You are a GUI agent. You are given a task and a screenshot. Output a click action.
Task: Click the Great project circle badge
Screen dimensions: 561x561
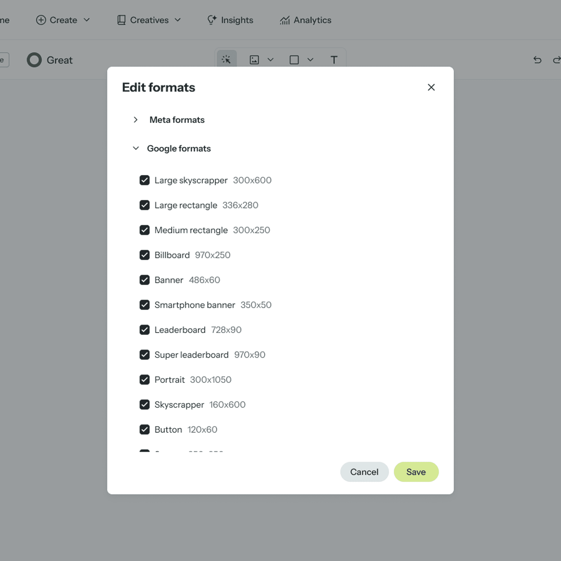(x=34, y=60)
